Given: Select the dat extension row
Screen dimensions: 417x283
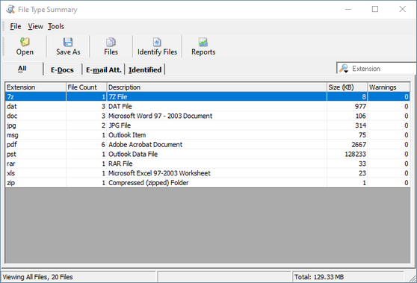Looking at the screenshot, I should [x=208, y=106].
